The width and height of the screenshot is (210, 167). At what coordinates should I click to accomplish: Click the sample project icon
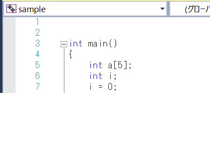pyautogui.click(x=11, y=9)
